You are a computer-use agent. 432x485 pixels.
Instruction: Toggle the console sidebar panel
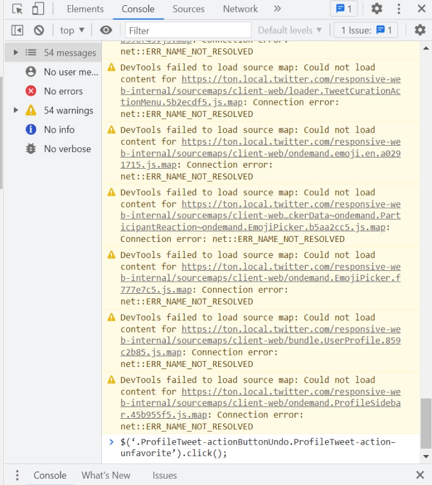click(17, 30)
